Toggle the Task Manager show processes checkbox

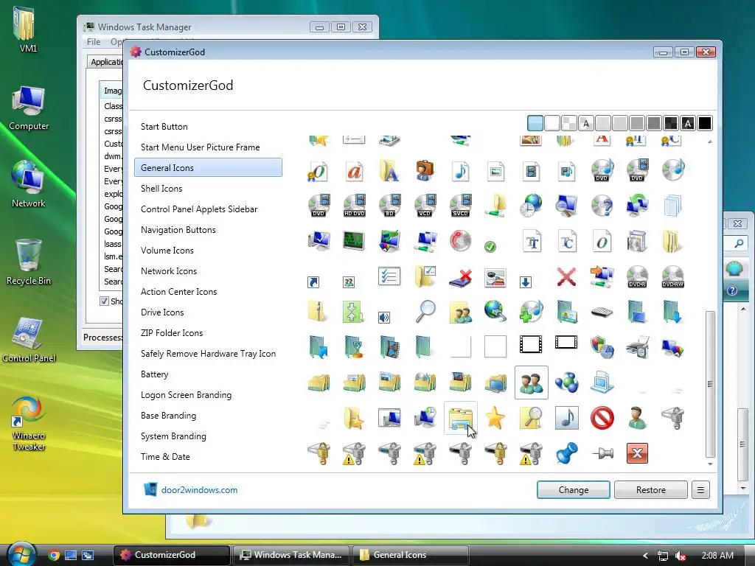(104, 301)
